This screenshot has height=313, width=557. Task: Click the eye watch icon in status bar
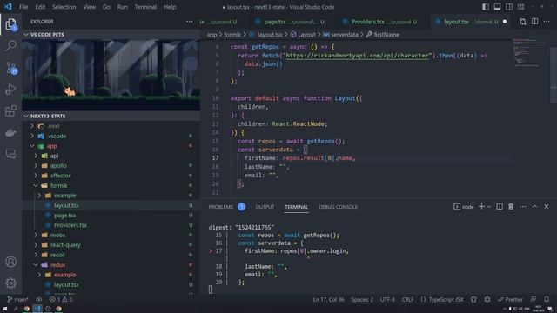(38, 299)
